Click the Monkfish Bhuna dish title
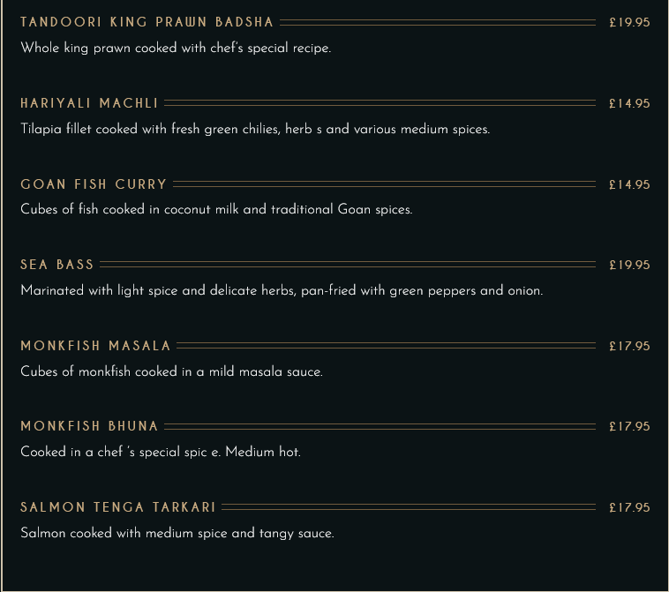This screenshot has height=592, width=669. pos(90,426)
